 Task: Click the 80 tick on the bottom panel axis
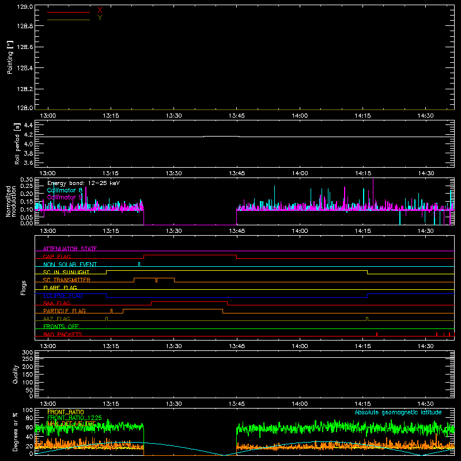(x=29, y=418)
